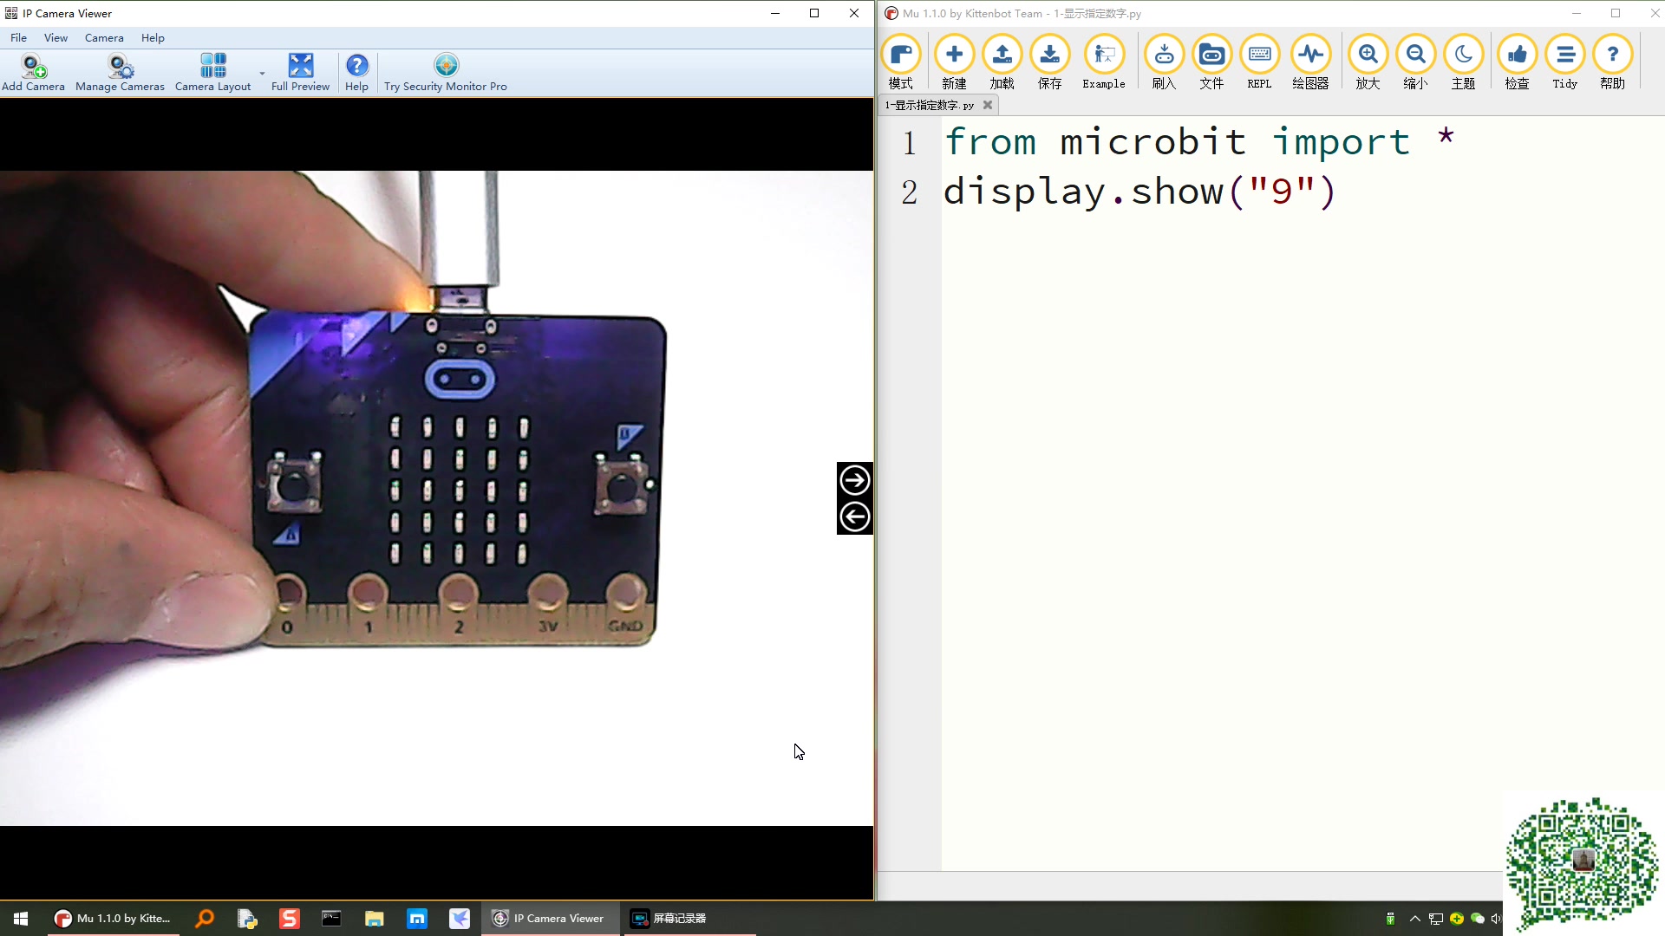Click Try Security Monitor Pro
The image size is (1665, 936).
(x=445, y=73)
